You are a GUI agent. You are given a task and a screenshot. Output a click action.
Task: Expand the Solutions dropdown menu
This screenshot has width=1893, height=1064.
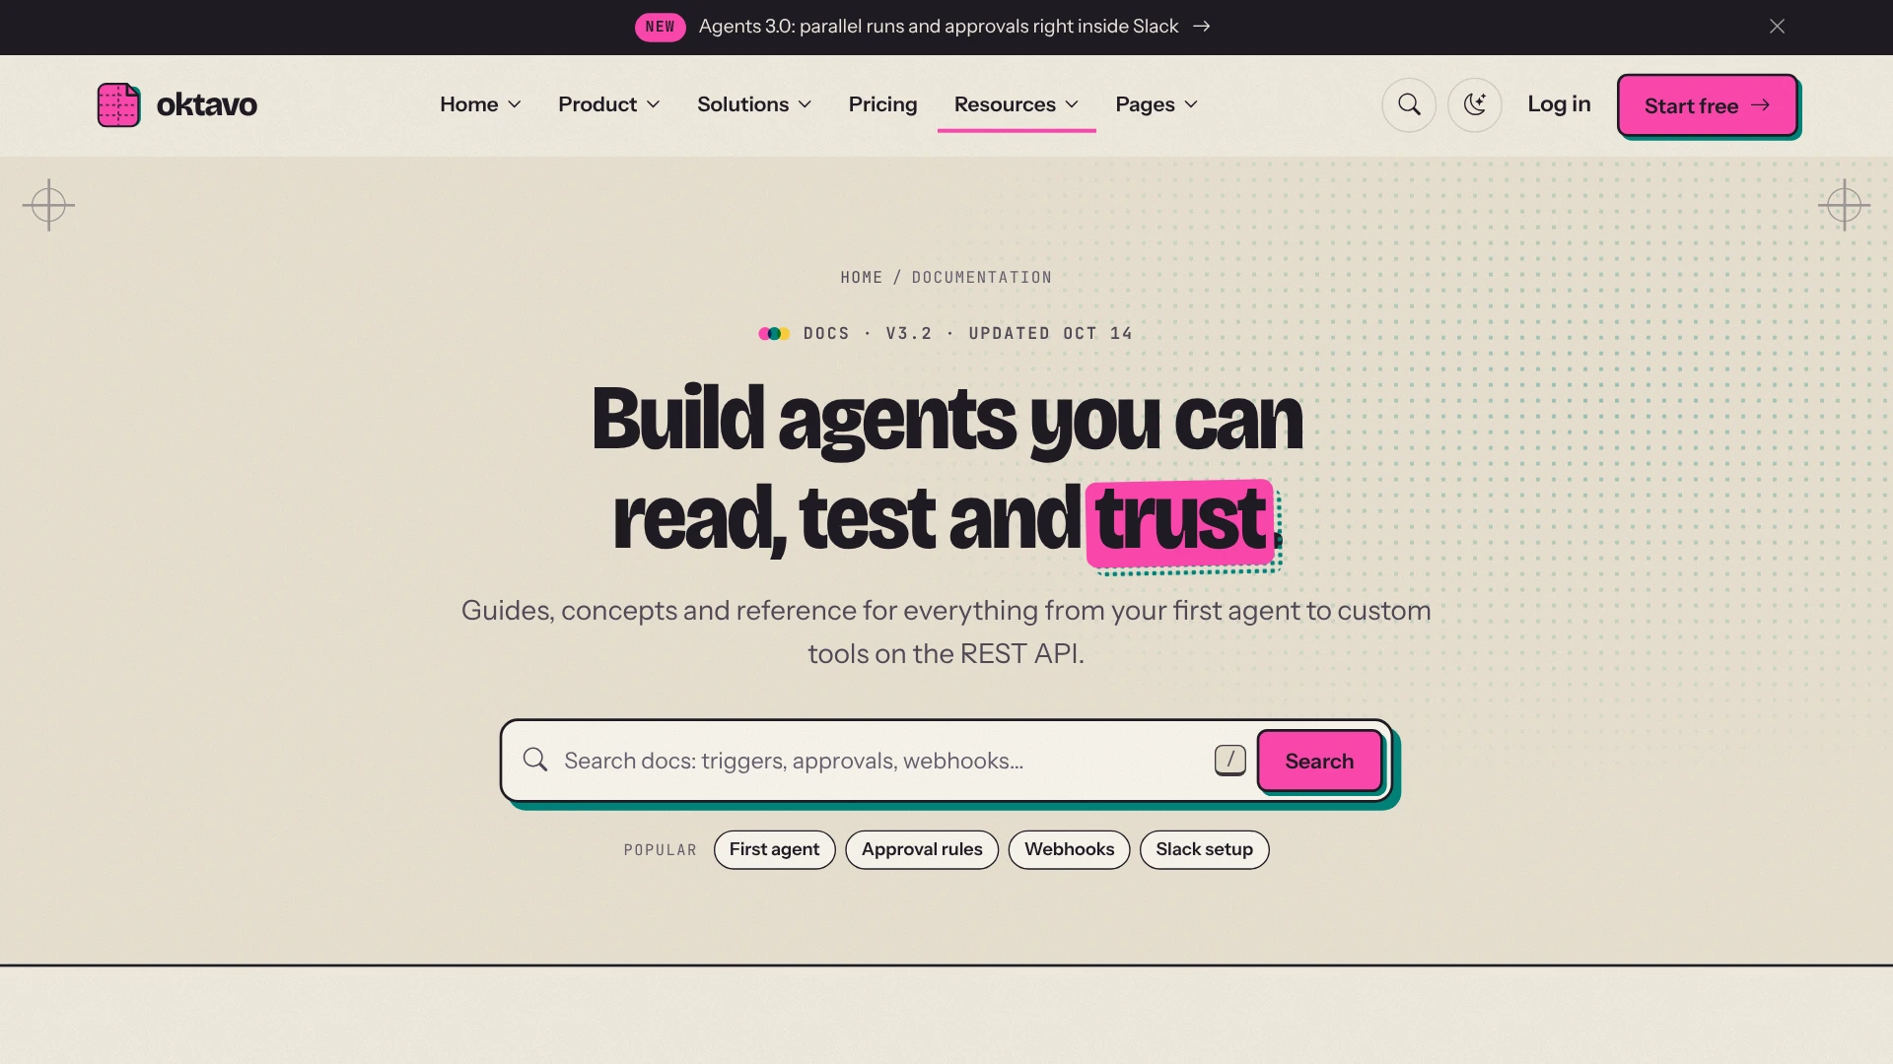click(754, 104)
